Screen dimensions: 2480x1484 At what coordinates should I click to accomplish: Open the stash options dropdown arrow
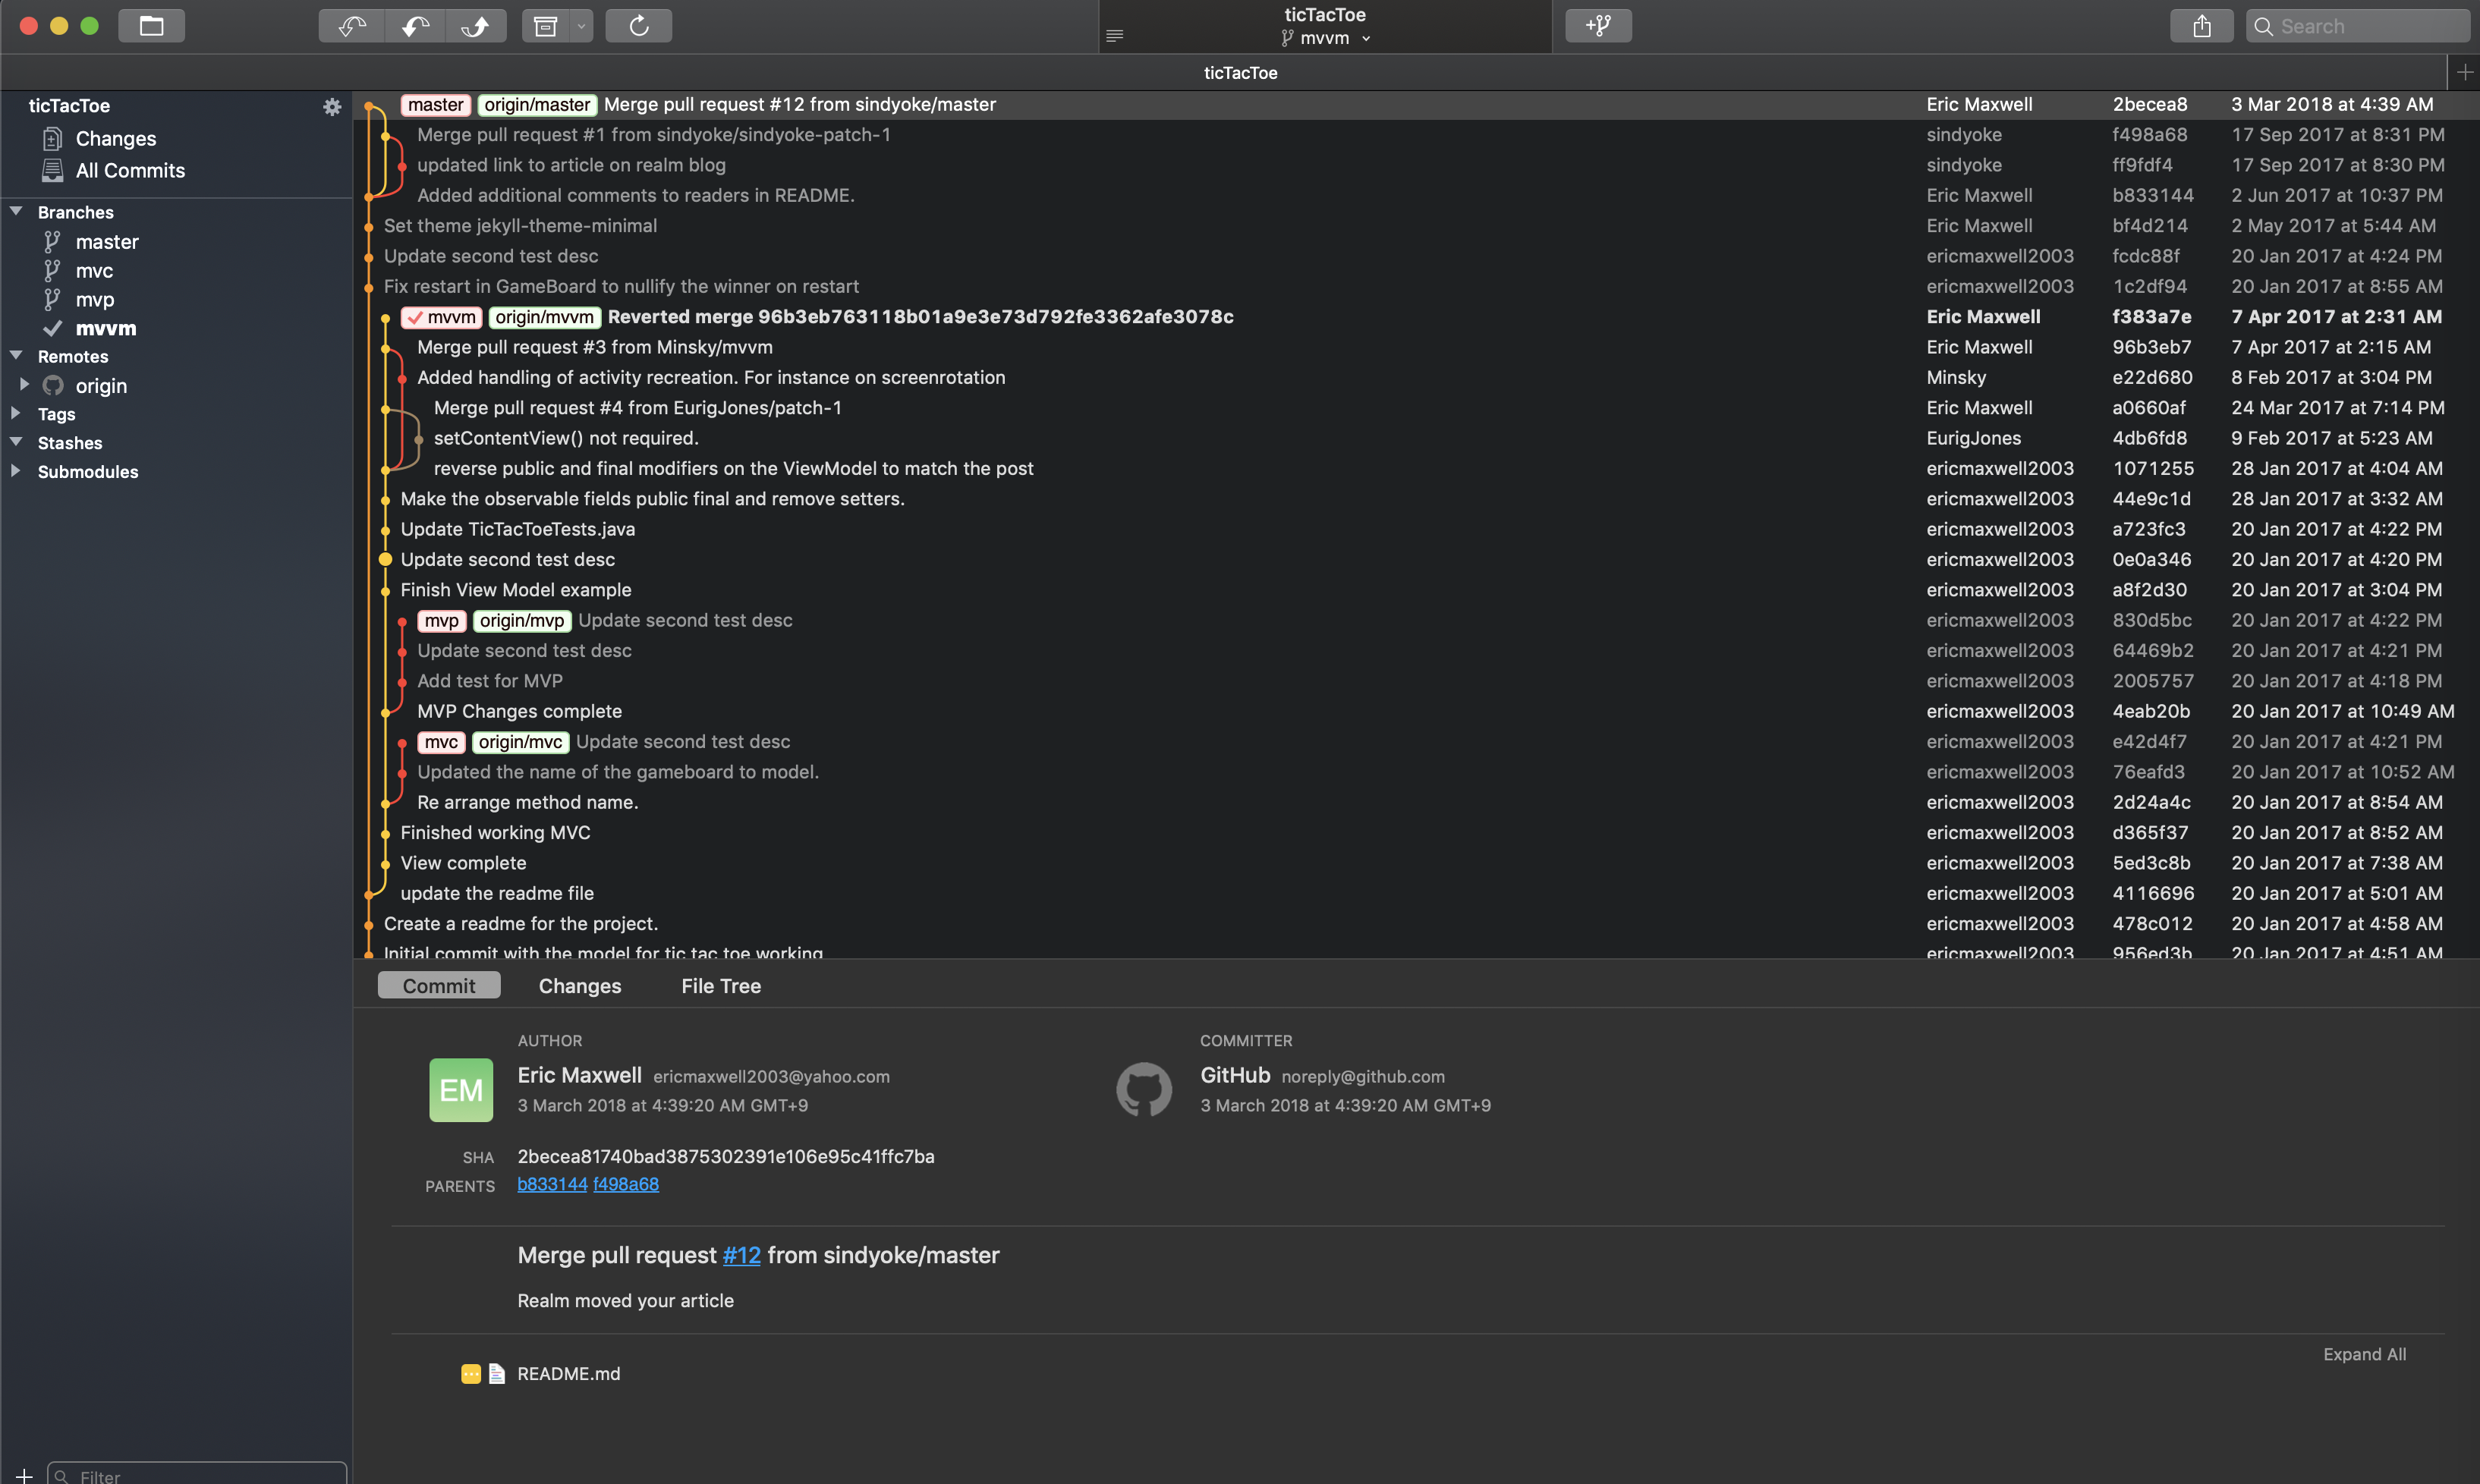[x=581, y=26]
